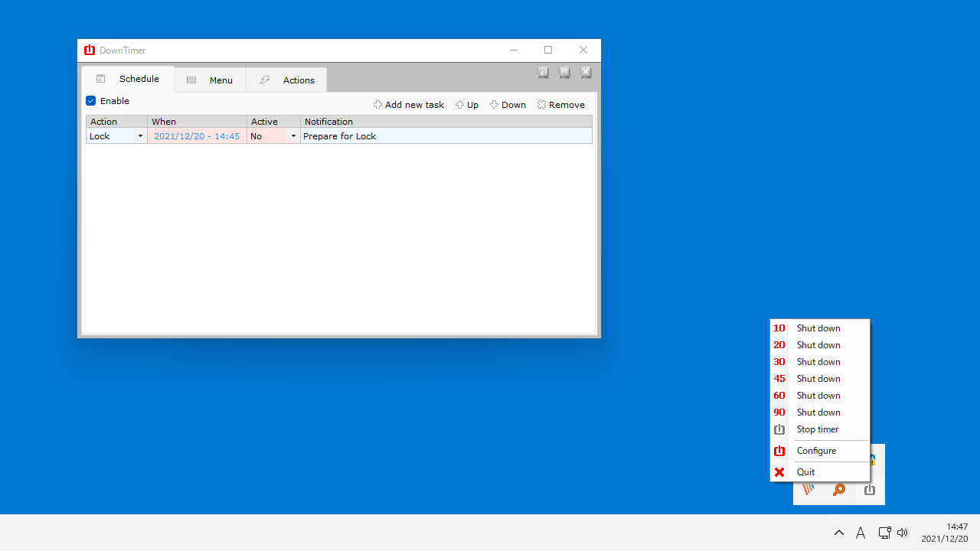Switch to the Menu tab
The width and height of the screenshot is (980, 551).
210,80
